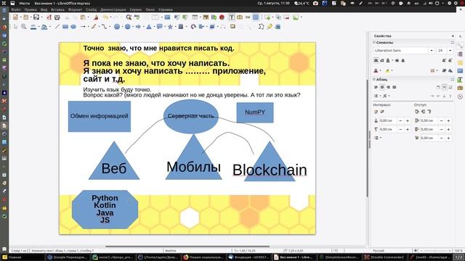The height and width of the screenshot is (261, 465).
Task: Select the Connector tool
Action: [x=104, y=27]
